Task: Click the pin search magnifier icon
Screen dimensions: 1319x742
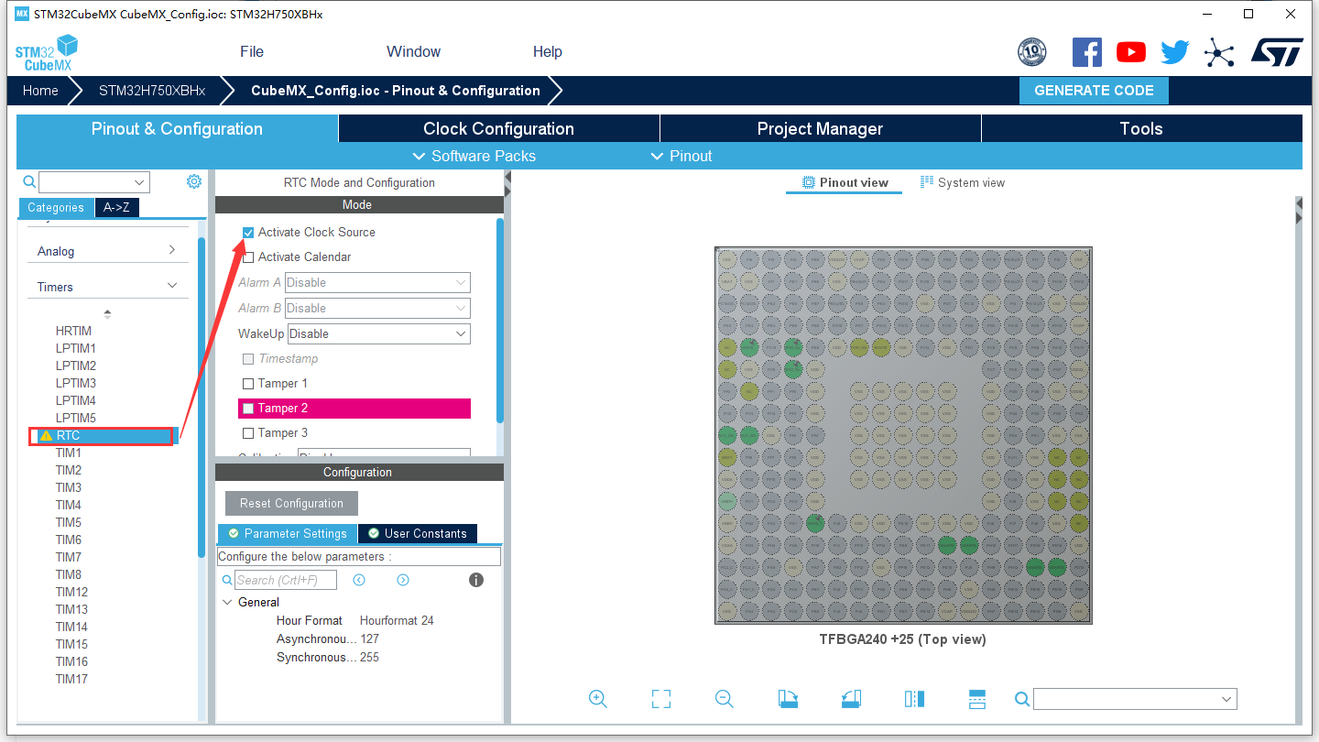Action: point(1023,699)
